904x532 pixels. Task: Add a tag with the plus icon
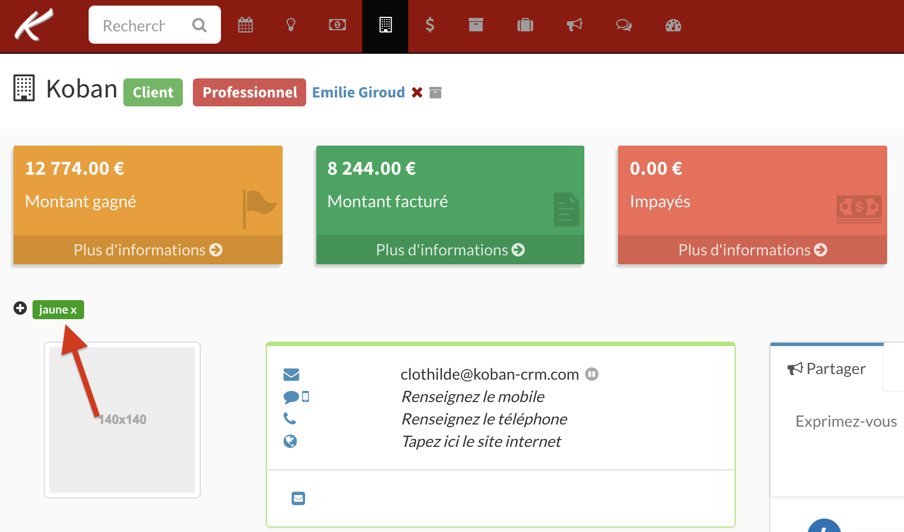click(20, 309)
